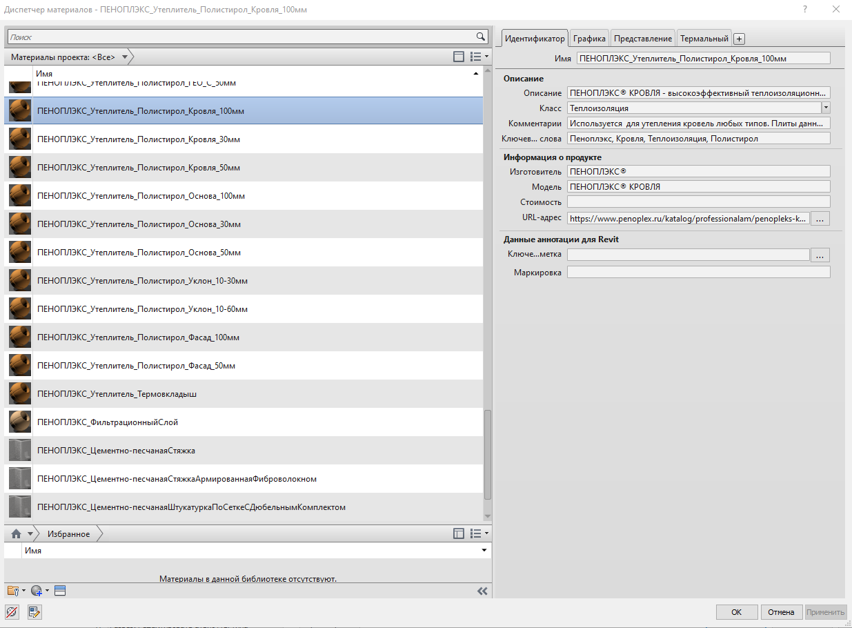Open the material library folder icon
The width and height of the screenshot is (852, 628).
coord(12,591)
